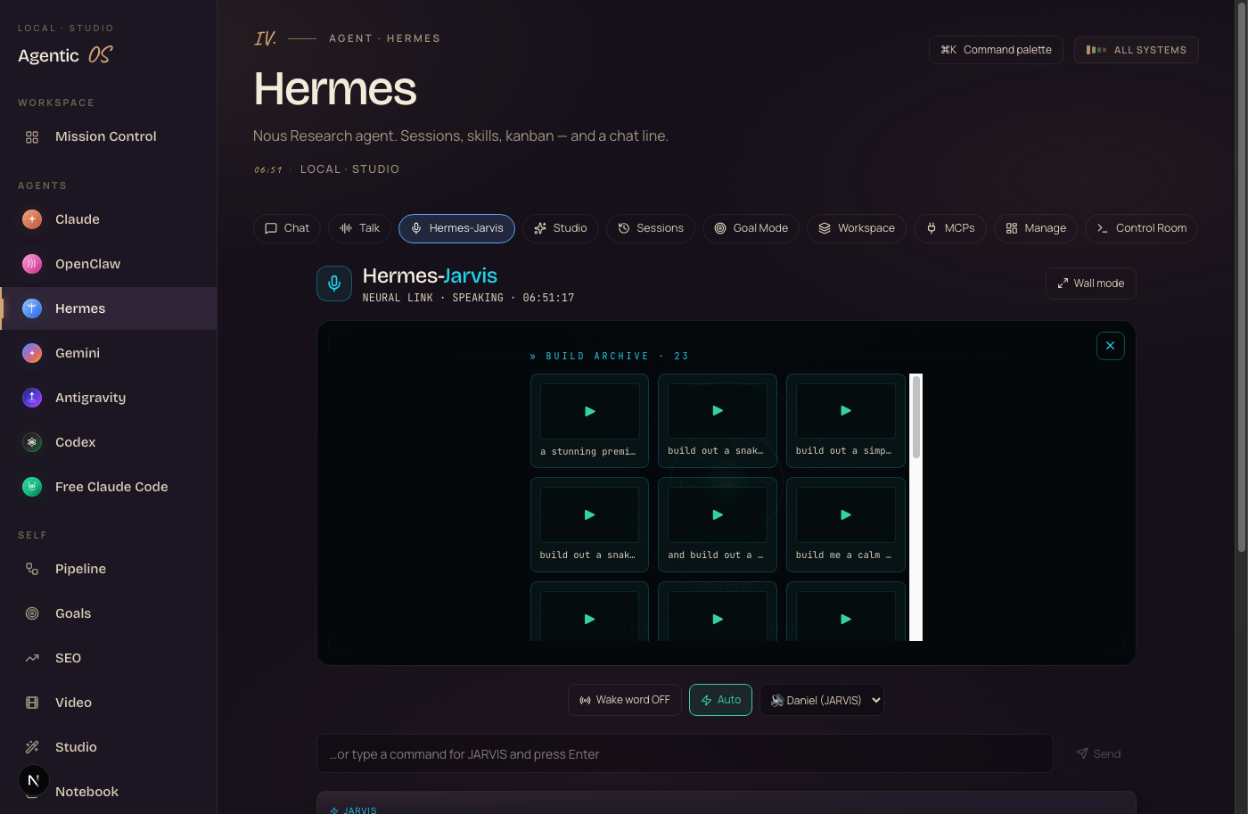Toggle the Wake word OFF switch

click(x=625, y=700)
